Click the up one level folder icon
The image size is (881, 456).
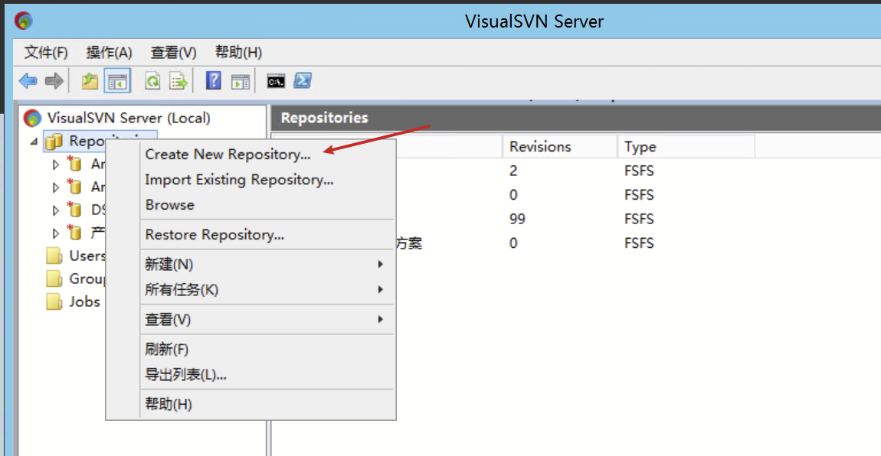(90, 80)
